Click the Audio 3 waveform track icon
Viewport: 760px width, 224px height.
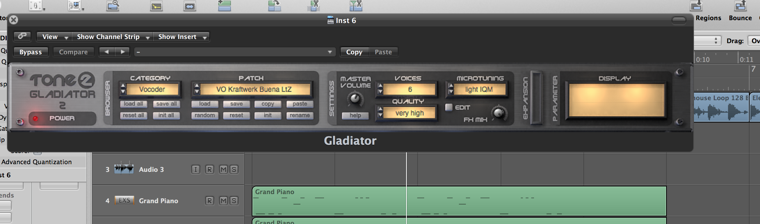[x=124, y=169]
